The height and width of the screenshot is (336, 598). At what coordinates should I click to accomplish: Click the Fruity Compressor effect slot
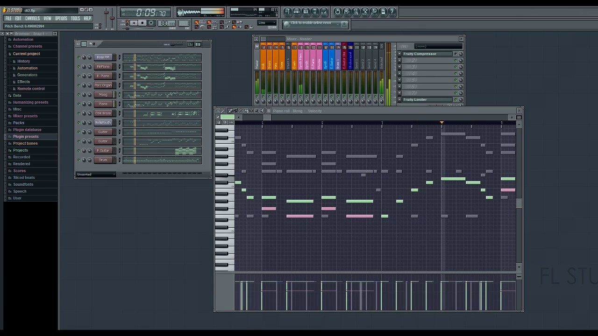coord(427,54)
